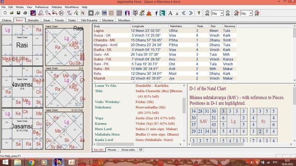The width and height of the screenshot is (296, 166).
Task: Select the Mangala - AmK row
Action: click(165, 45)
